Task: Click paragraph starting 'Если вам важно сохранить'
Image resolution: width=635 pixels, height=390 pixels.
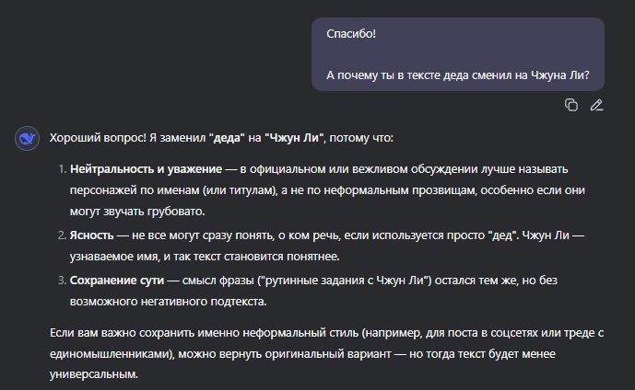Action: pos(327,353)
